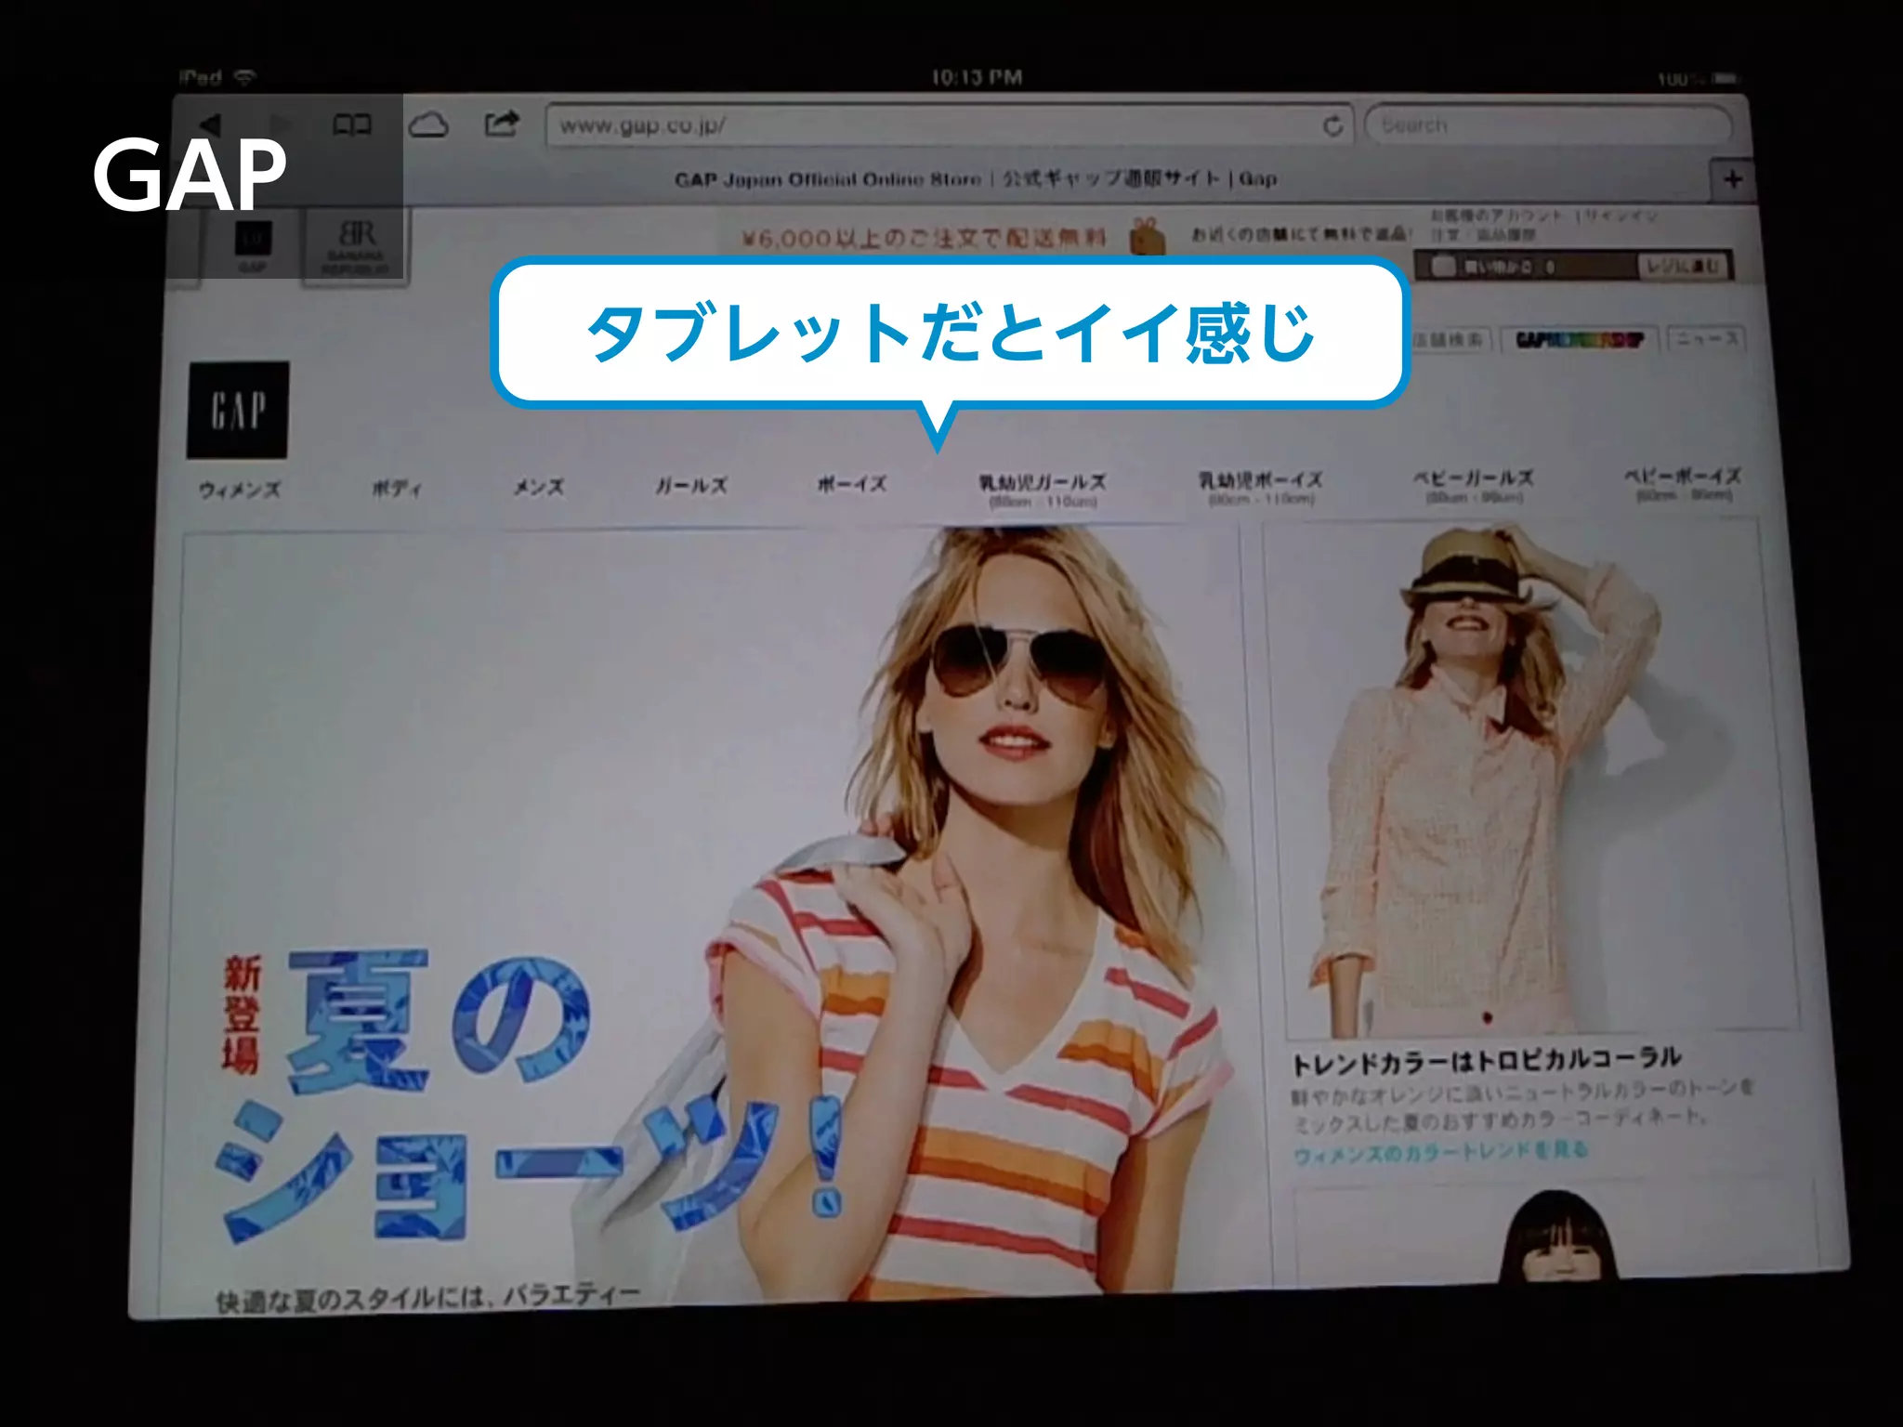The height and width of the screenshot is (1427, 1903).
Task: Click the gift box icon in the banner
Action: pos(1148,237)
